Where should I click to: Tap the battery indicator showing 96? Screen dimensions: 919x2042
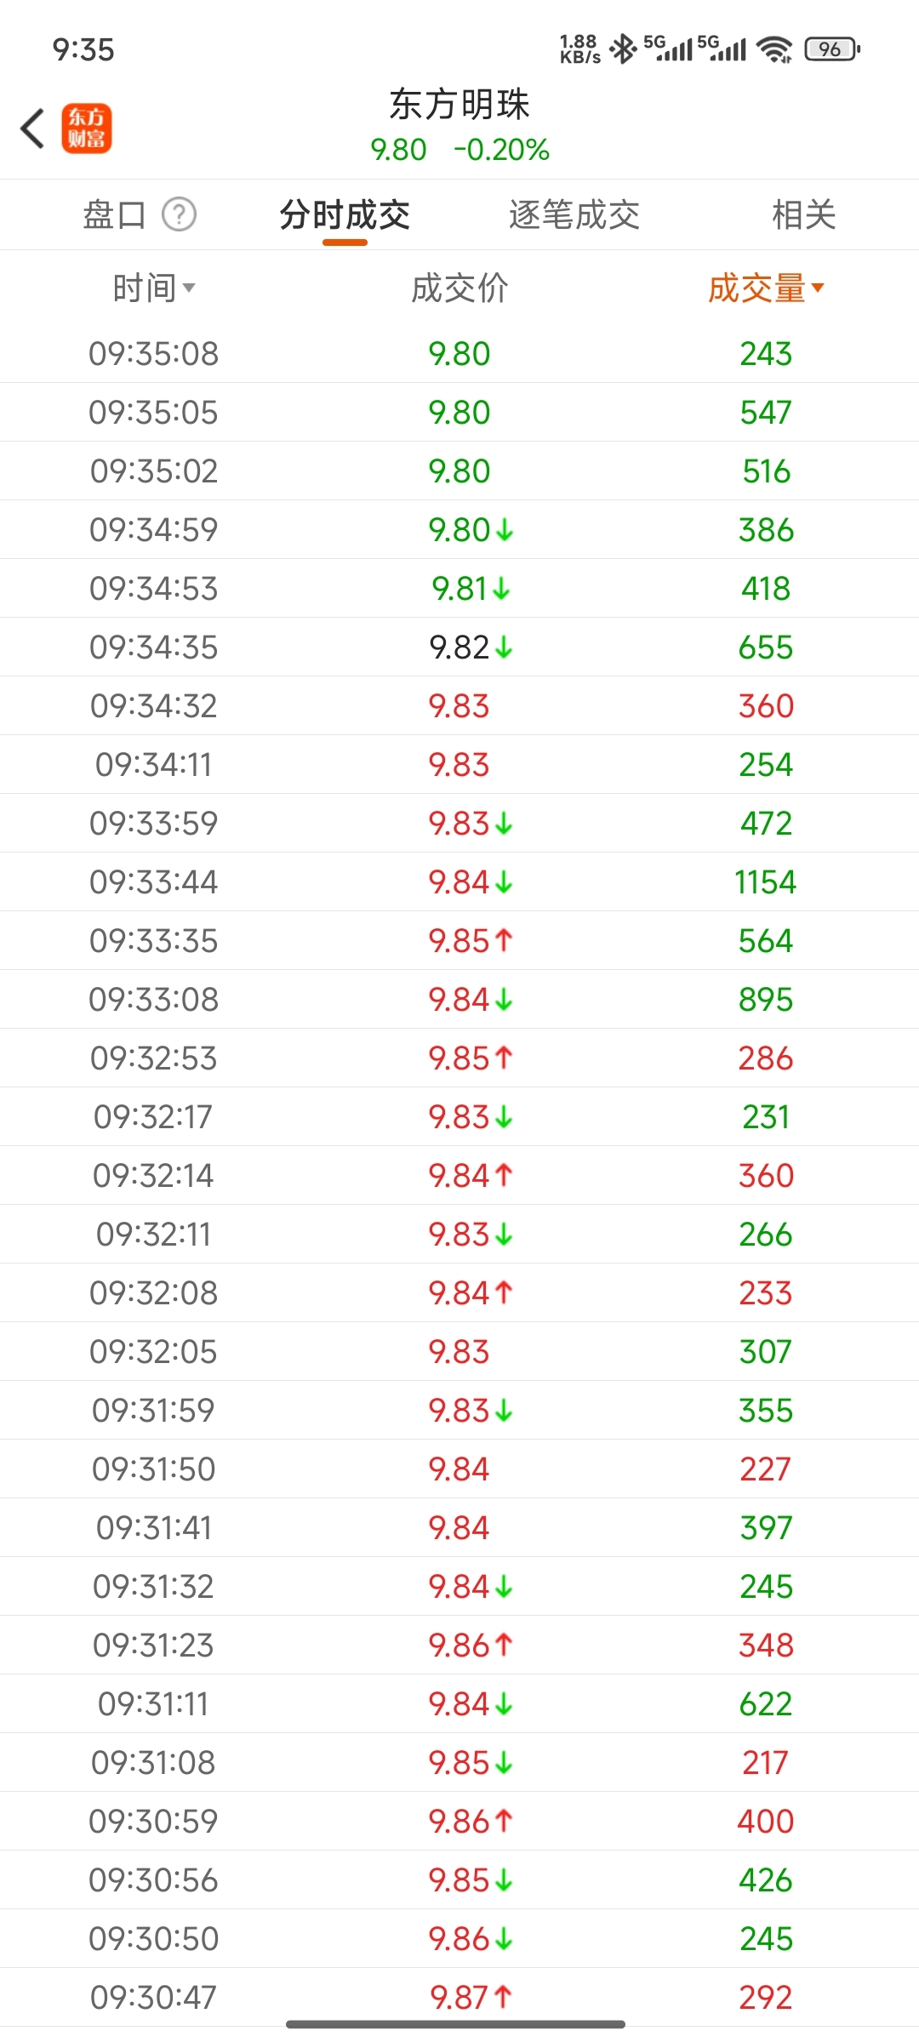(832, 49)
